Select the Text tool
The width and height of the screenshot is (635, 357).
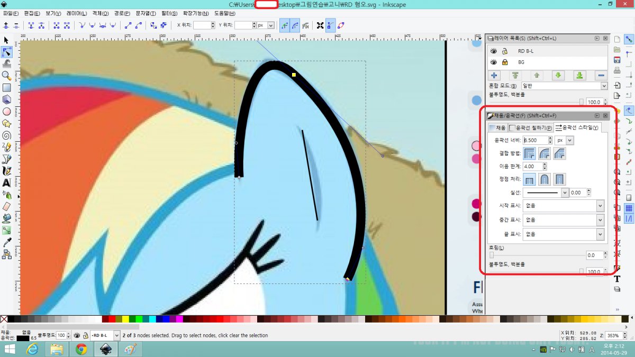6,182
